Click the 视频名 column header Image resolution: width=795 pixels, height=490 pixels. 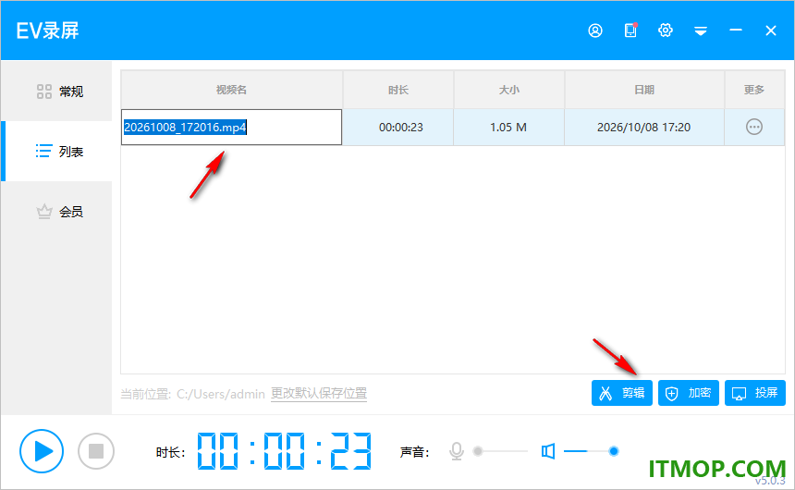pos(232,90)
